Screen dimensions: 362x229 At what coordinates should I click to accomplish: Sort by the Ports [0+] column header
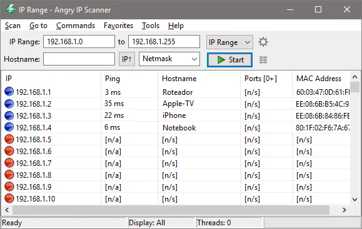(x=266, y=79)
